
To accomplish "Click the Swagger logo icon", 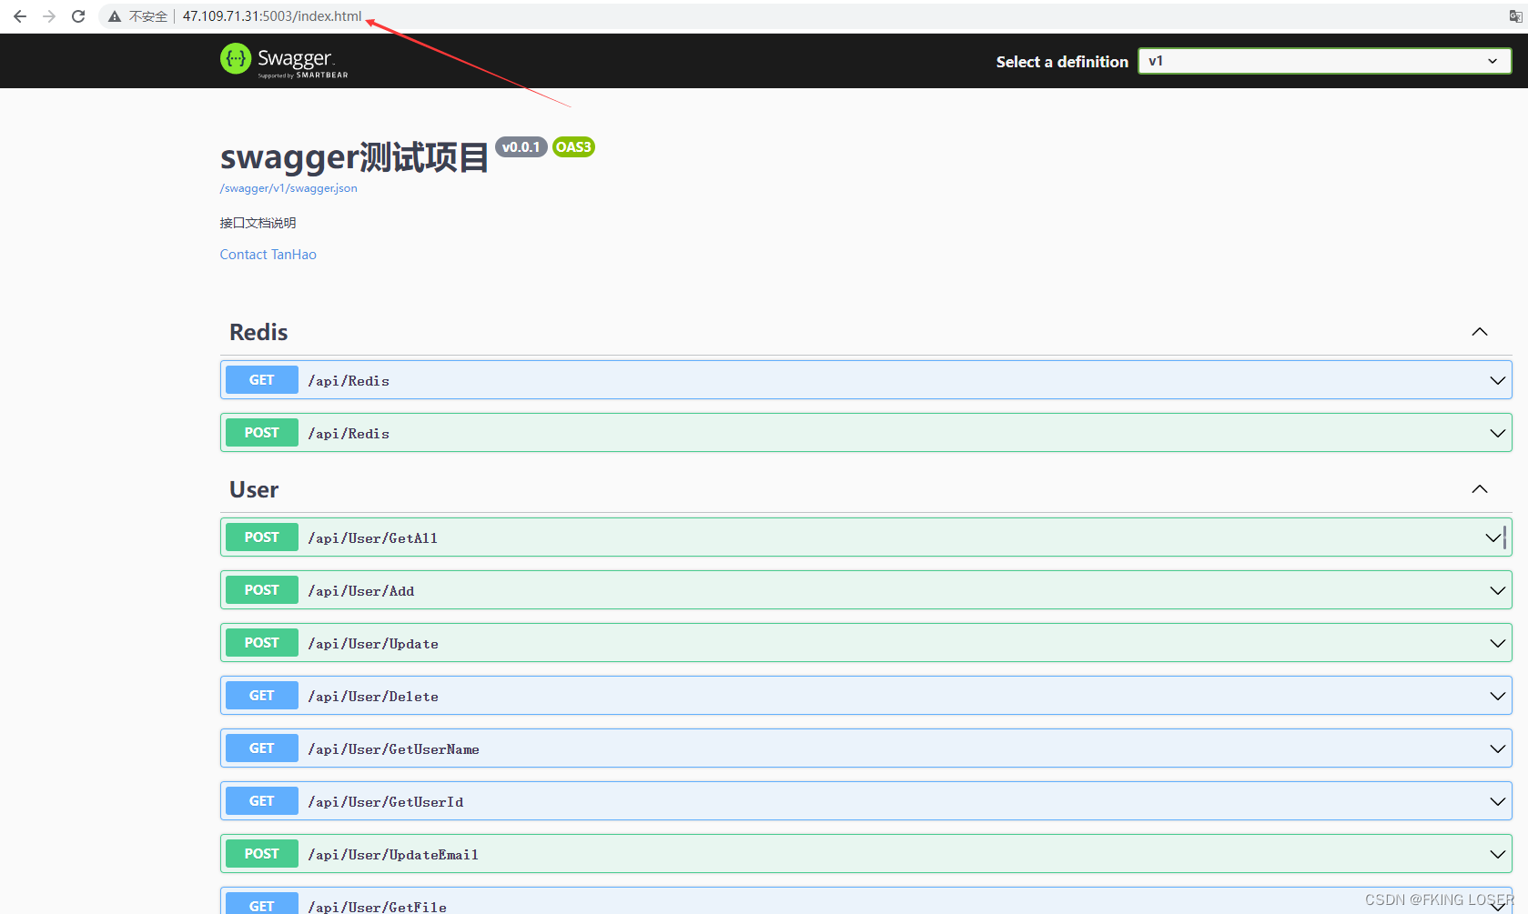I will [236, 59].
